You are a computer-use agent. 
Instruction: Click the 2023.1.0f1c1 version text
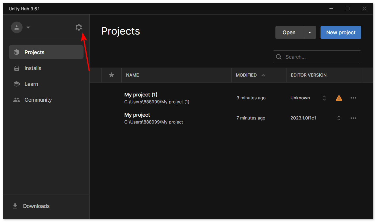tap(303, 118)
